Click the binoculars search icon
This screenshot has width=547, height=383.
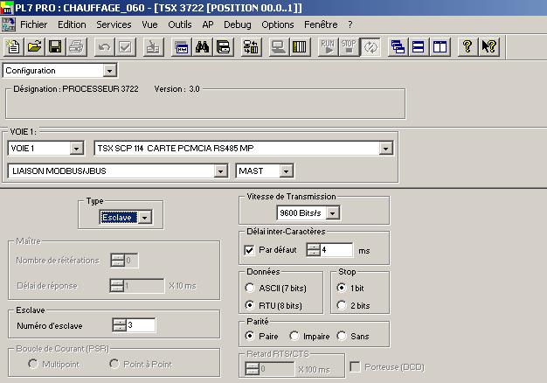click(x=203, y=47)
